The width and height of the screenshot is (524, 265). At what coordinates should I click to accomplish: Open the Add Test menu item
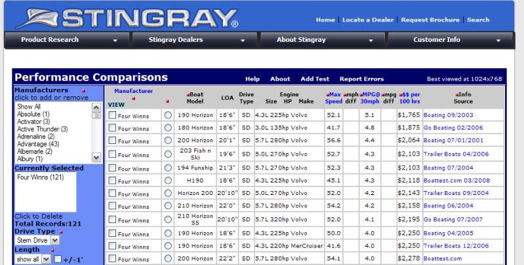(315, 79)
